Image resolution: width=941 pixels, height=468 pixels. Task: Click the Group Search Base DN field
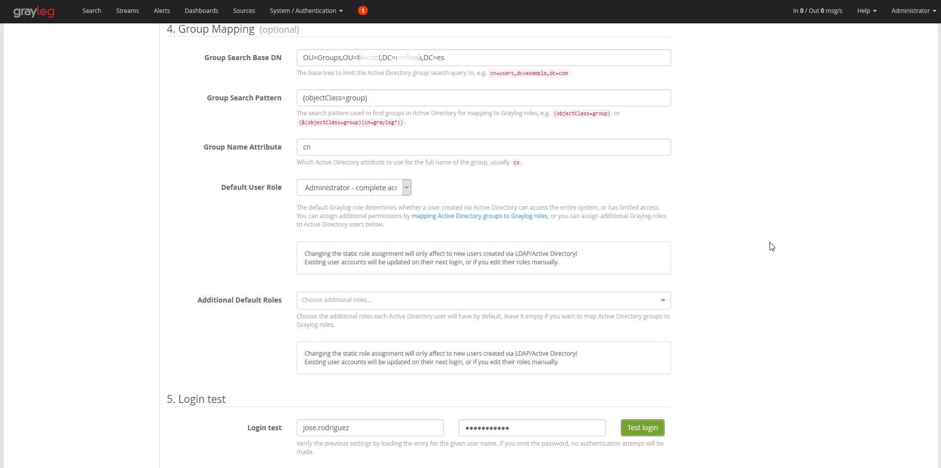tap(483, 58)
